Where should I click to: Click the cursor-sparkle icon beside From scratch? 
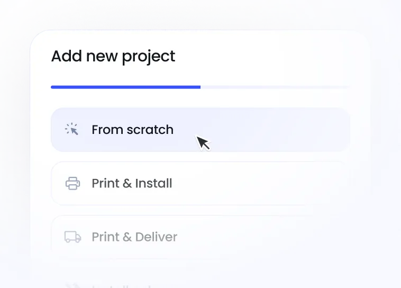pyautogui.click(x=71, y=129)
